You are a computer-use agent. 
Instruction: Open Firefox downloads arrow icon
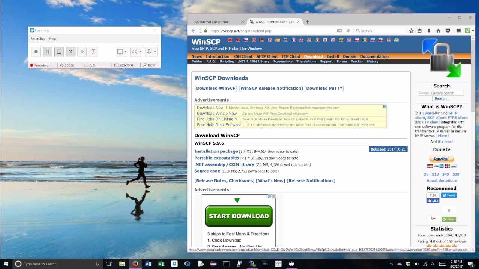coord(429,31)
